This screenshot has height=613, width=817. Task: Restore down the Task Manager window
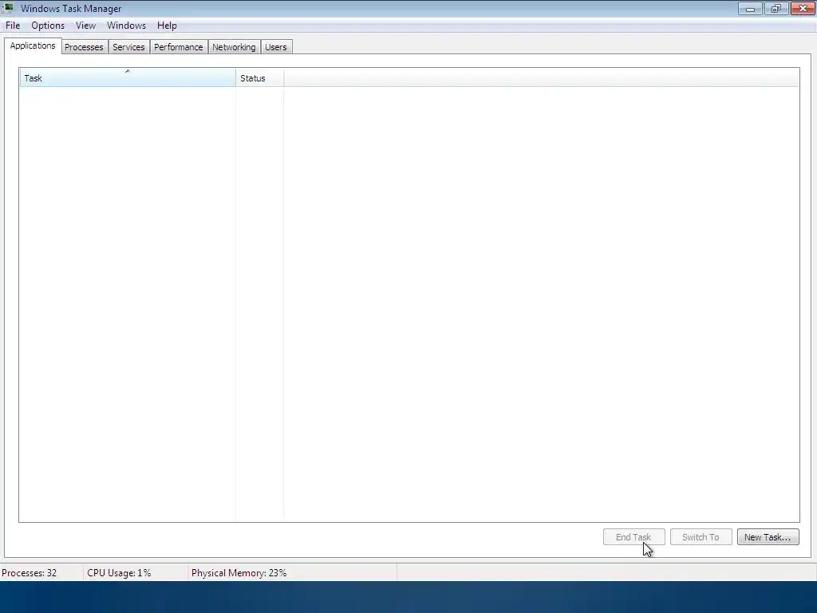[x=776, y=8]
